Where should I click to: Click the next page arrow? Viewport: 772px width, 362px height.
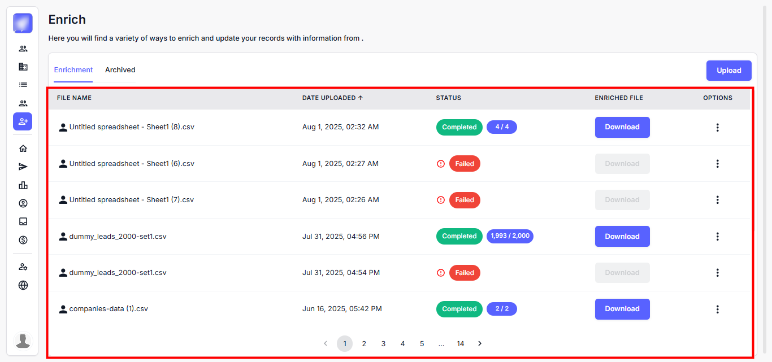pos(480,344)
